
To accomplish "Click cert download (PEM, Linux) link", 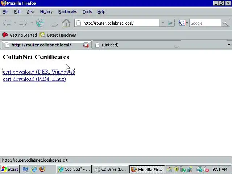I will [x=34, y=79].
